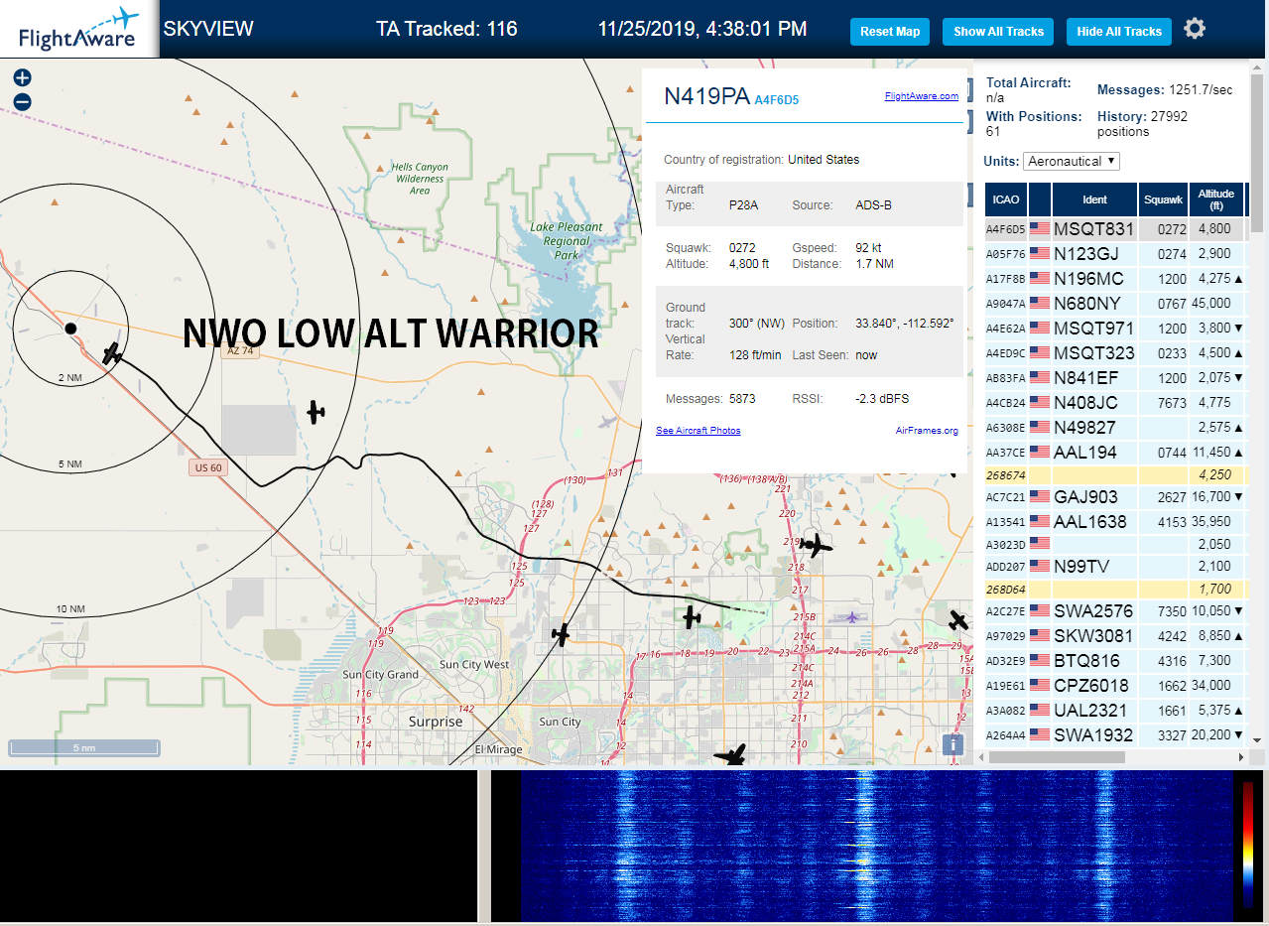Click the Hide All Tracks button
Viewport: 1269px width, 926px height.
click(1119, 32)
